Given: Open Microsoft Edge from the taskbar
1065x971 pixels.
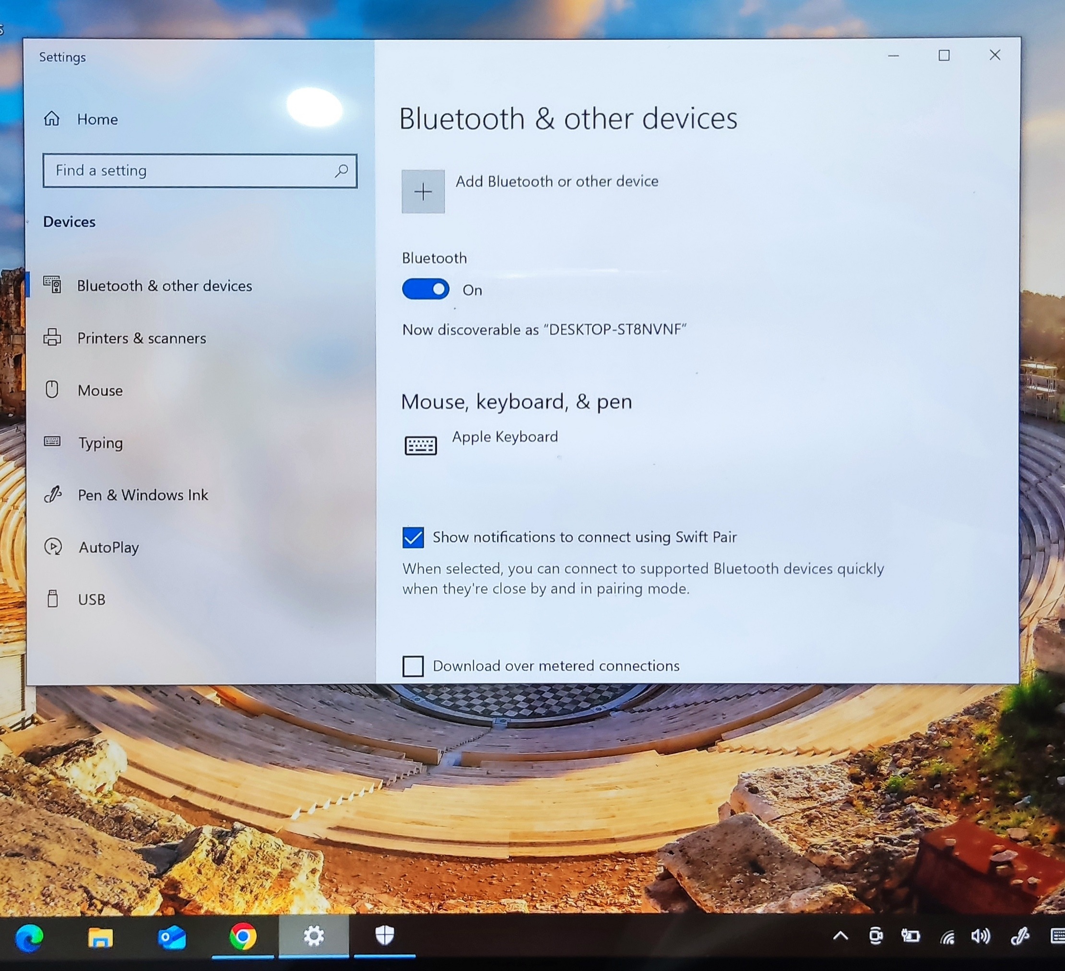Looking at the screenshot, I should (29, 937).
